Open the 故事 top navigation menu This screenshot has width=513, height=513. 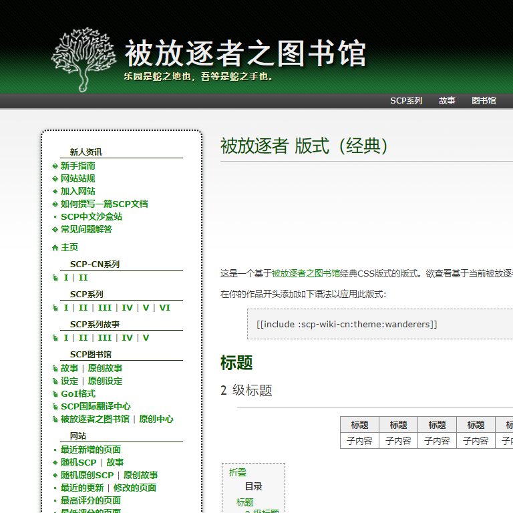pos(447,101)
